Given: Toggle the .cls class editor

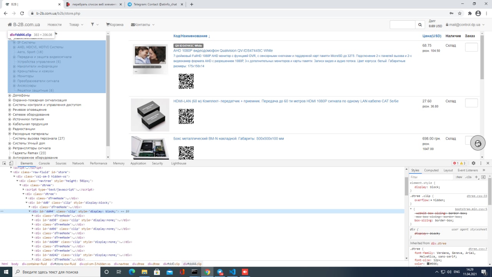Looking at the screenshot, I should 468,177.
